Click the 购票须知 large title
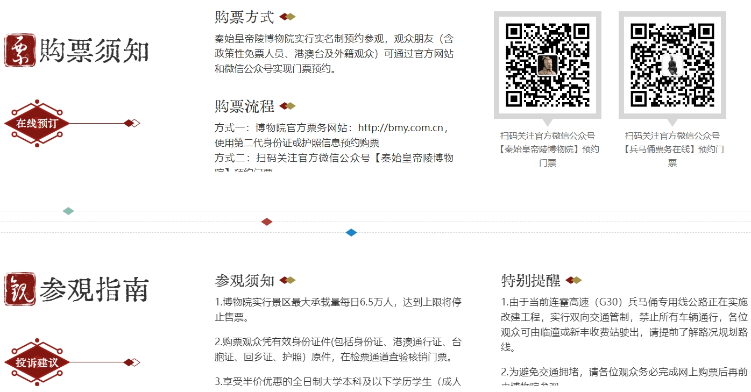This screenshot has height=392, width=751. point(94,51)
